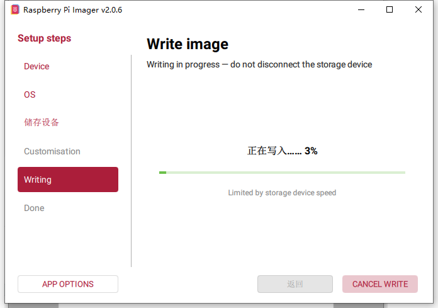Select the Device setup step

(x=36, y=66)
